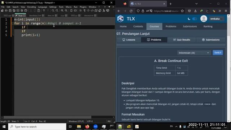Click the Close file icon in Notepad++ toolbar
The height and width of the screenshot is (130, 231).
tap(18, 10)
